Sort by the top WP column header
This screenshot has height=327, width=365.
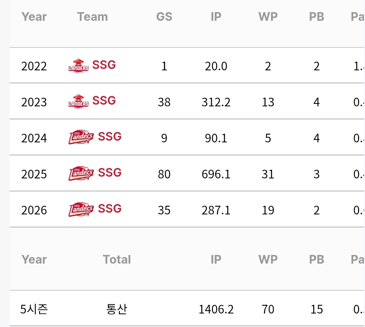[268, 17]
